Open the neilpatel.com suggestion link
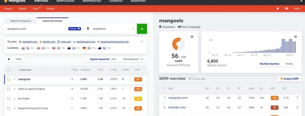 click(x=30, y=41)
